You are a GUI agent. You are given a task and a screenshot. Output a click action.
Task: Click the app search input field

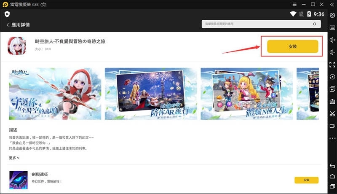click(262, 25)
